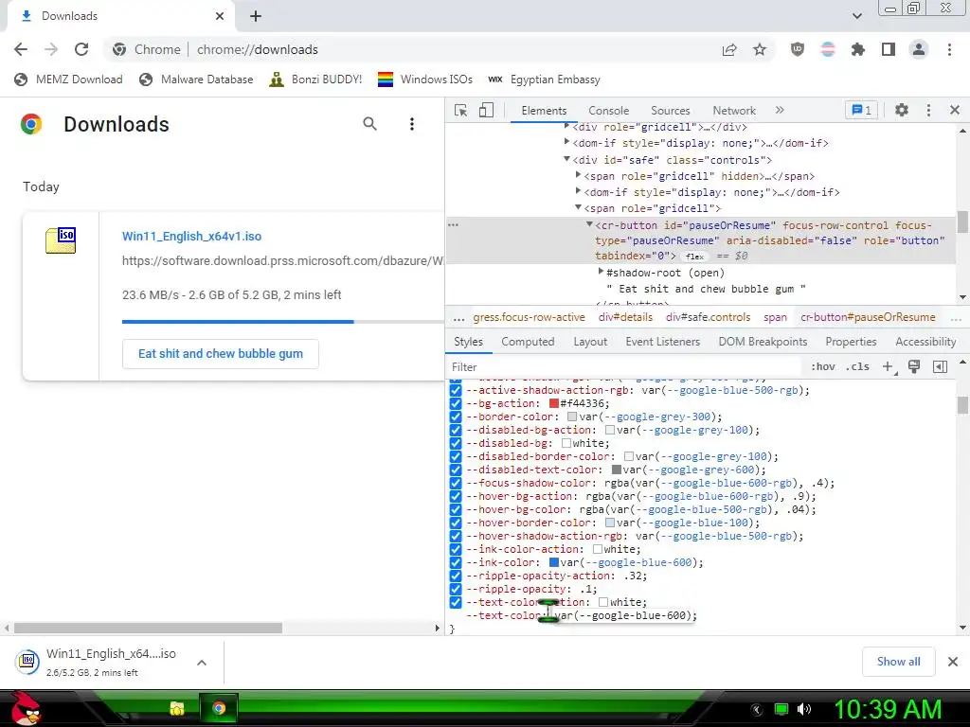Click the Styles Filter input field
The height and width of the screenshot is (727, 970).
point(625,366)
